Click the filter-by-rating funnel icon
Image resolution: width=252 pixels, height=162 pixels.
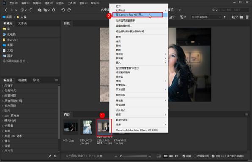[x=182, y=17]
